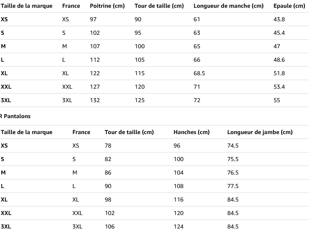Screen dimensions: 309x233
Task: Click the 124 hips measurement cell
Action: pyautogui.click(x=178, y=226)
